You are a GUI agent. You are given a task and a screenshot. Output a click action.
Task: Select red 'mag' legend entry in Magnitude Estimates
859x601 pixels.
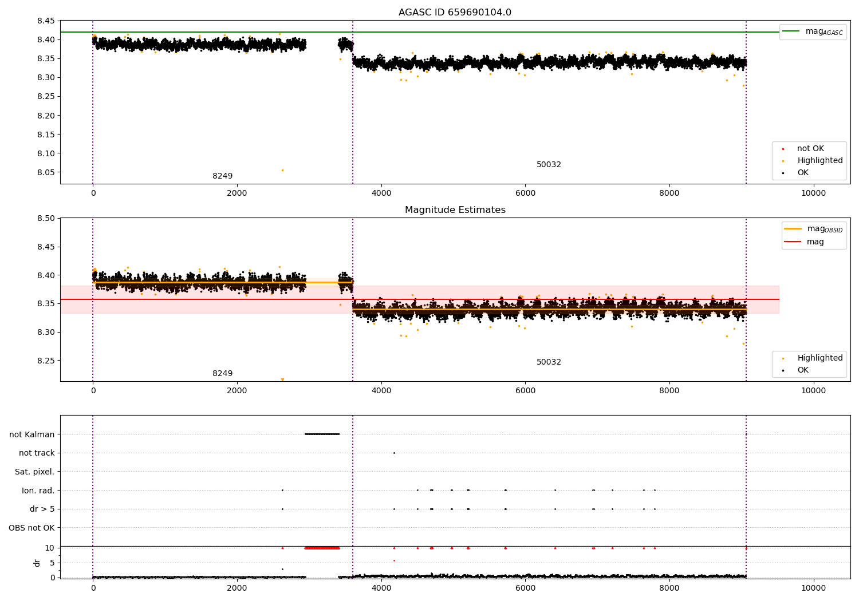[815, 242]
